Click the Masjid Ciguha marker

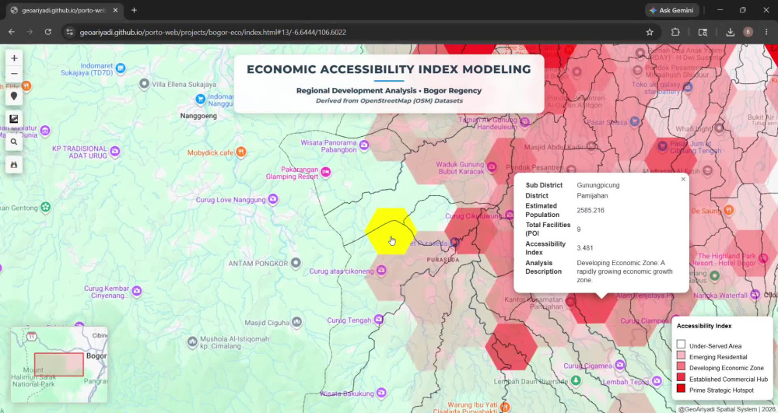point(296,322)
